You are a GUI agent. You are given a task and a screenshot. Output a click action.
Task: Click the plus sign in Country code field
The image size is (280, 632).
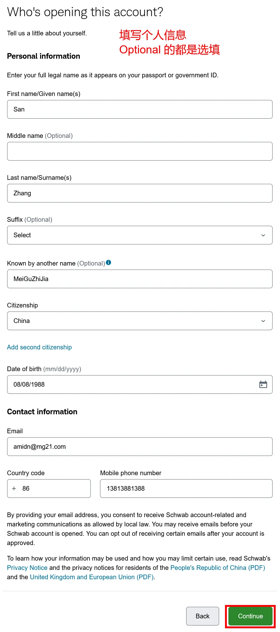pos(14,489)
